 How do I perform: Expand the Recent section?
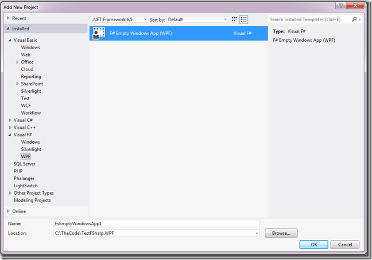tap(8, 18)
